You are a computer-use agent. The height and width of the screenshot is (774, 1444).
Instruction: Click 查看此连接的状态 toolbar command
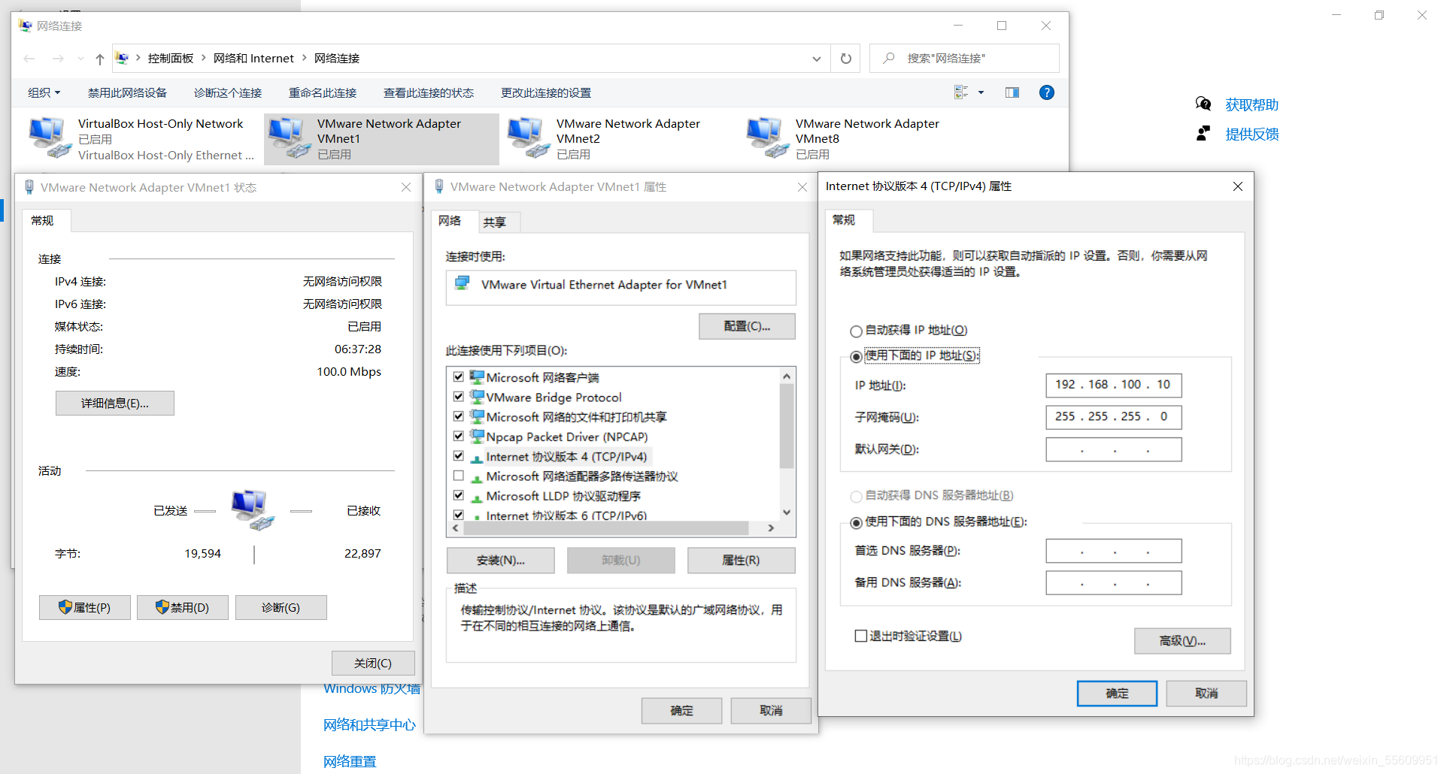pos(429,92)
